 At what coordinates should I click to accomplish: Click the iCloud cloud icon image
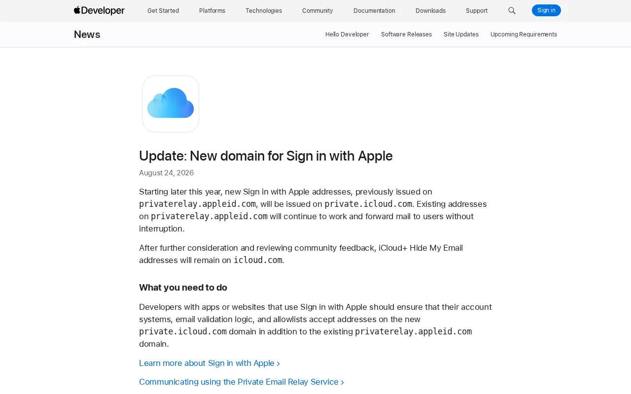point(171,104)
